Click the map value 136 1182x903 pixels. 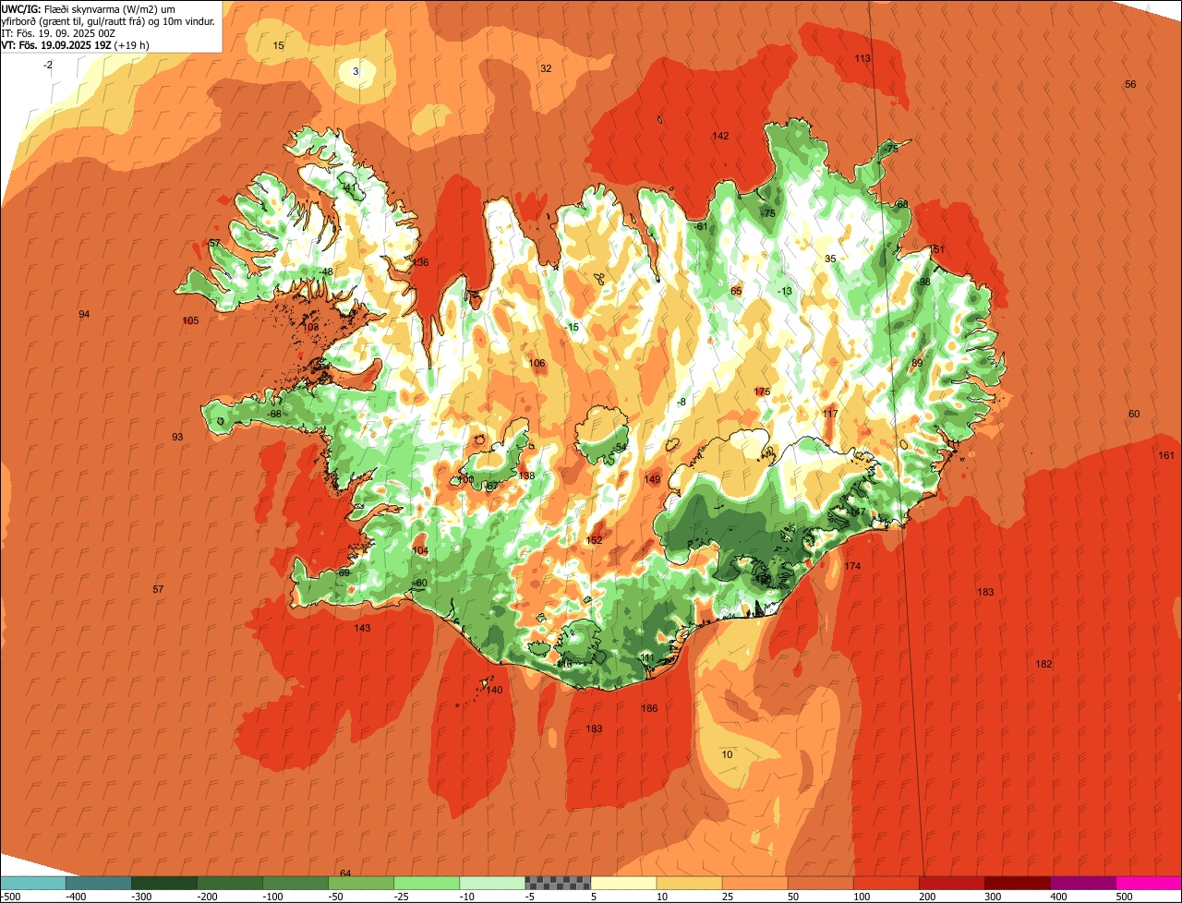click(420, 262)
